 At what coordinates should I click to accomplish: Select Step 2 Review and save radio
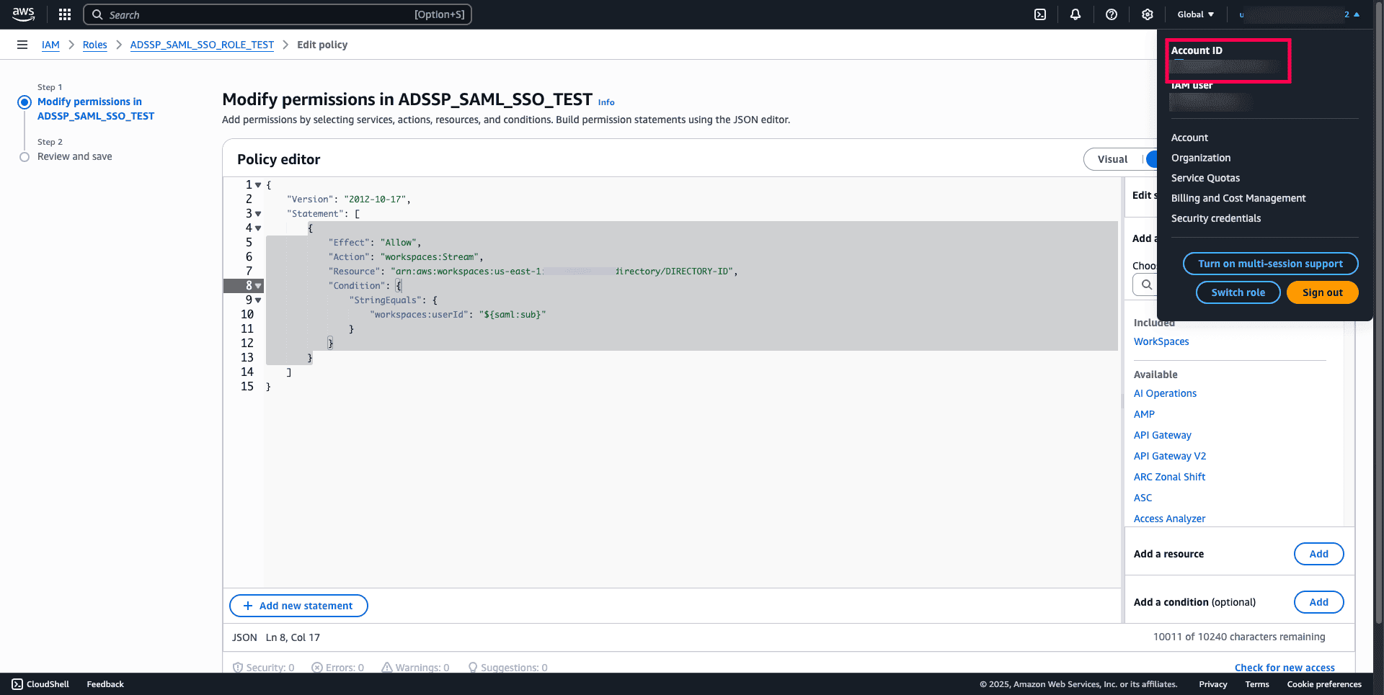click(25, 157)
